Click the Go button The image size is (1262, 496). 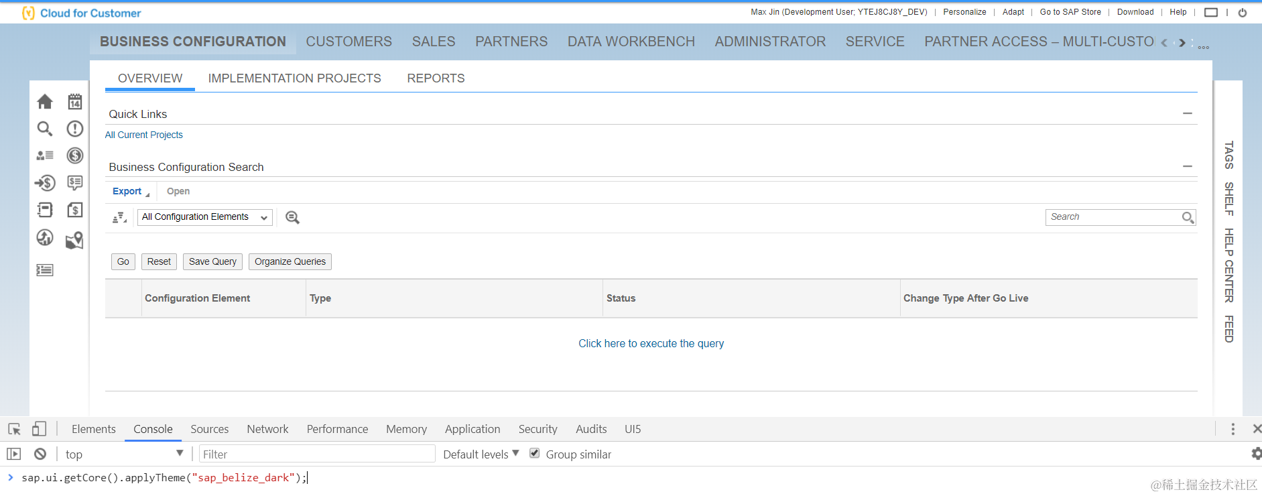coord(123,261)
